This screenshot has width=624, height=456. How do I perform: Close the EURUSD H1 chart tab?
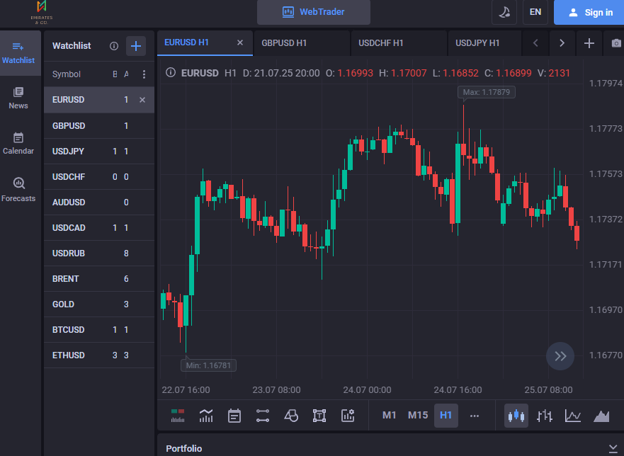(x=240, y=42)
